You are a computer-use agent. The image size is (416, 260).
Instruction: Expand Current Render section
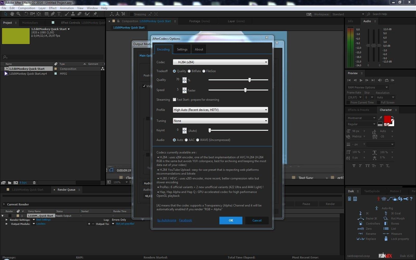pos(4,204)
